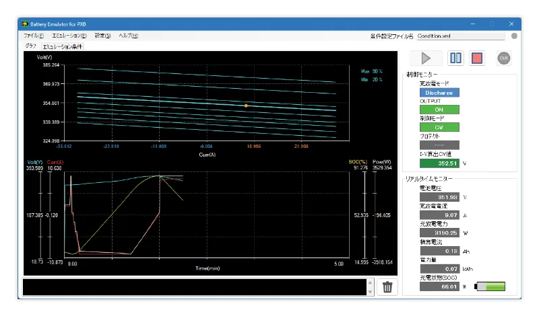Image resolution: width=539 pixels, height=316 pixels.
Task: Click the Time(min) axis label
Action: (x=208, y=268)
